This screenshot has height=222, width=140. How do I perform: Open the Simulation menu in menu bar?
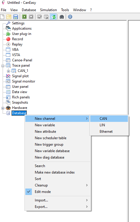[48, 10]
